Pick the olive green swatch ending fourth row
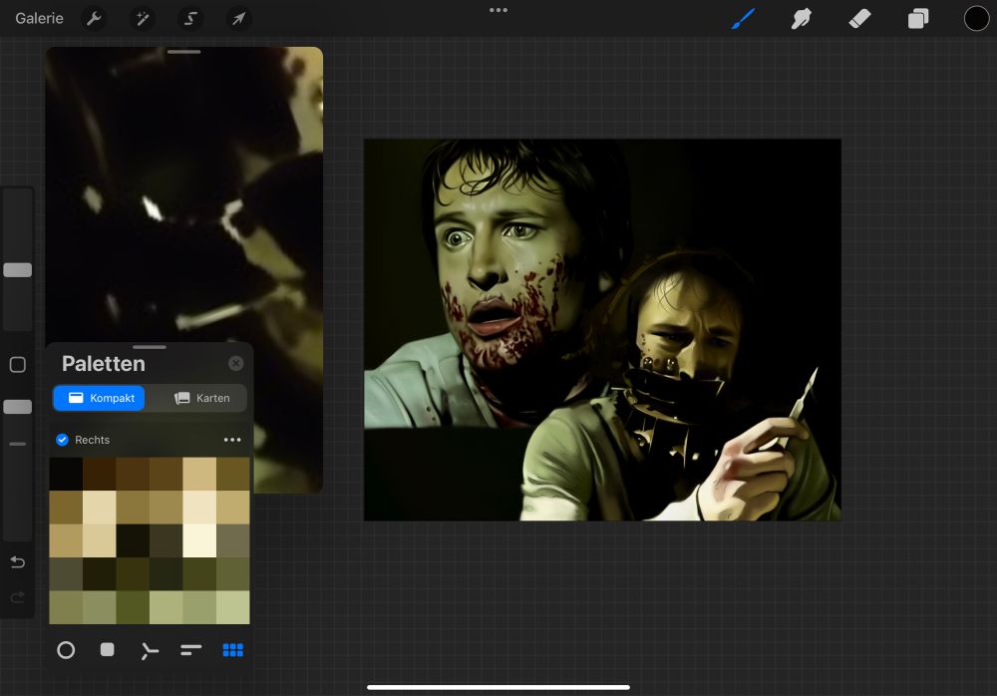The image size is (997, 696). click(232, 573)
